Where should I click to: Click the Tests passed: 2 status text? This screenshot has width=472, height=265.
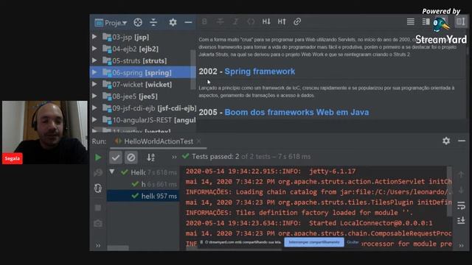point(215,157)
